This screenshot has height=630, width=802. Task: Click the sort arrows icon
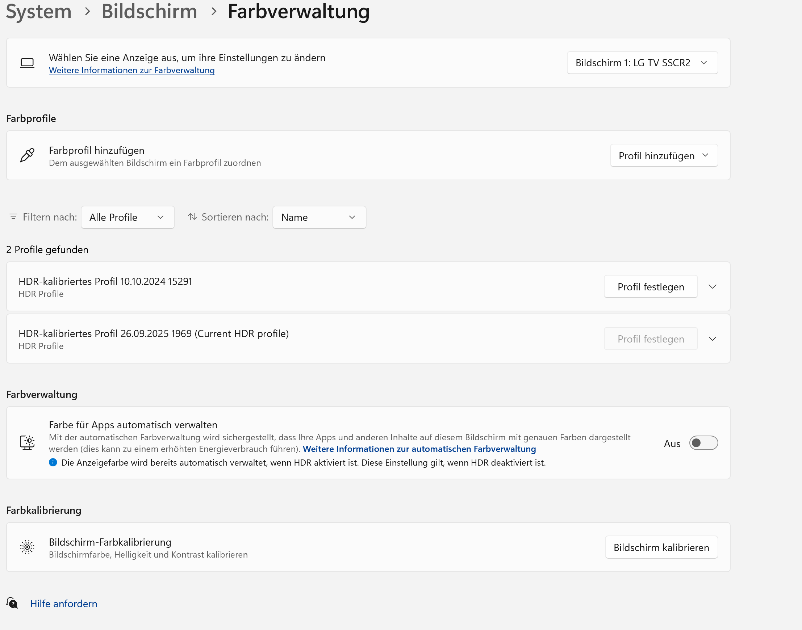click(x=192, y=217)
